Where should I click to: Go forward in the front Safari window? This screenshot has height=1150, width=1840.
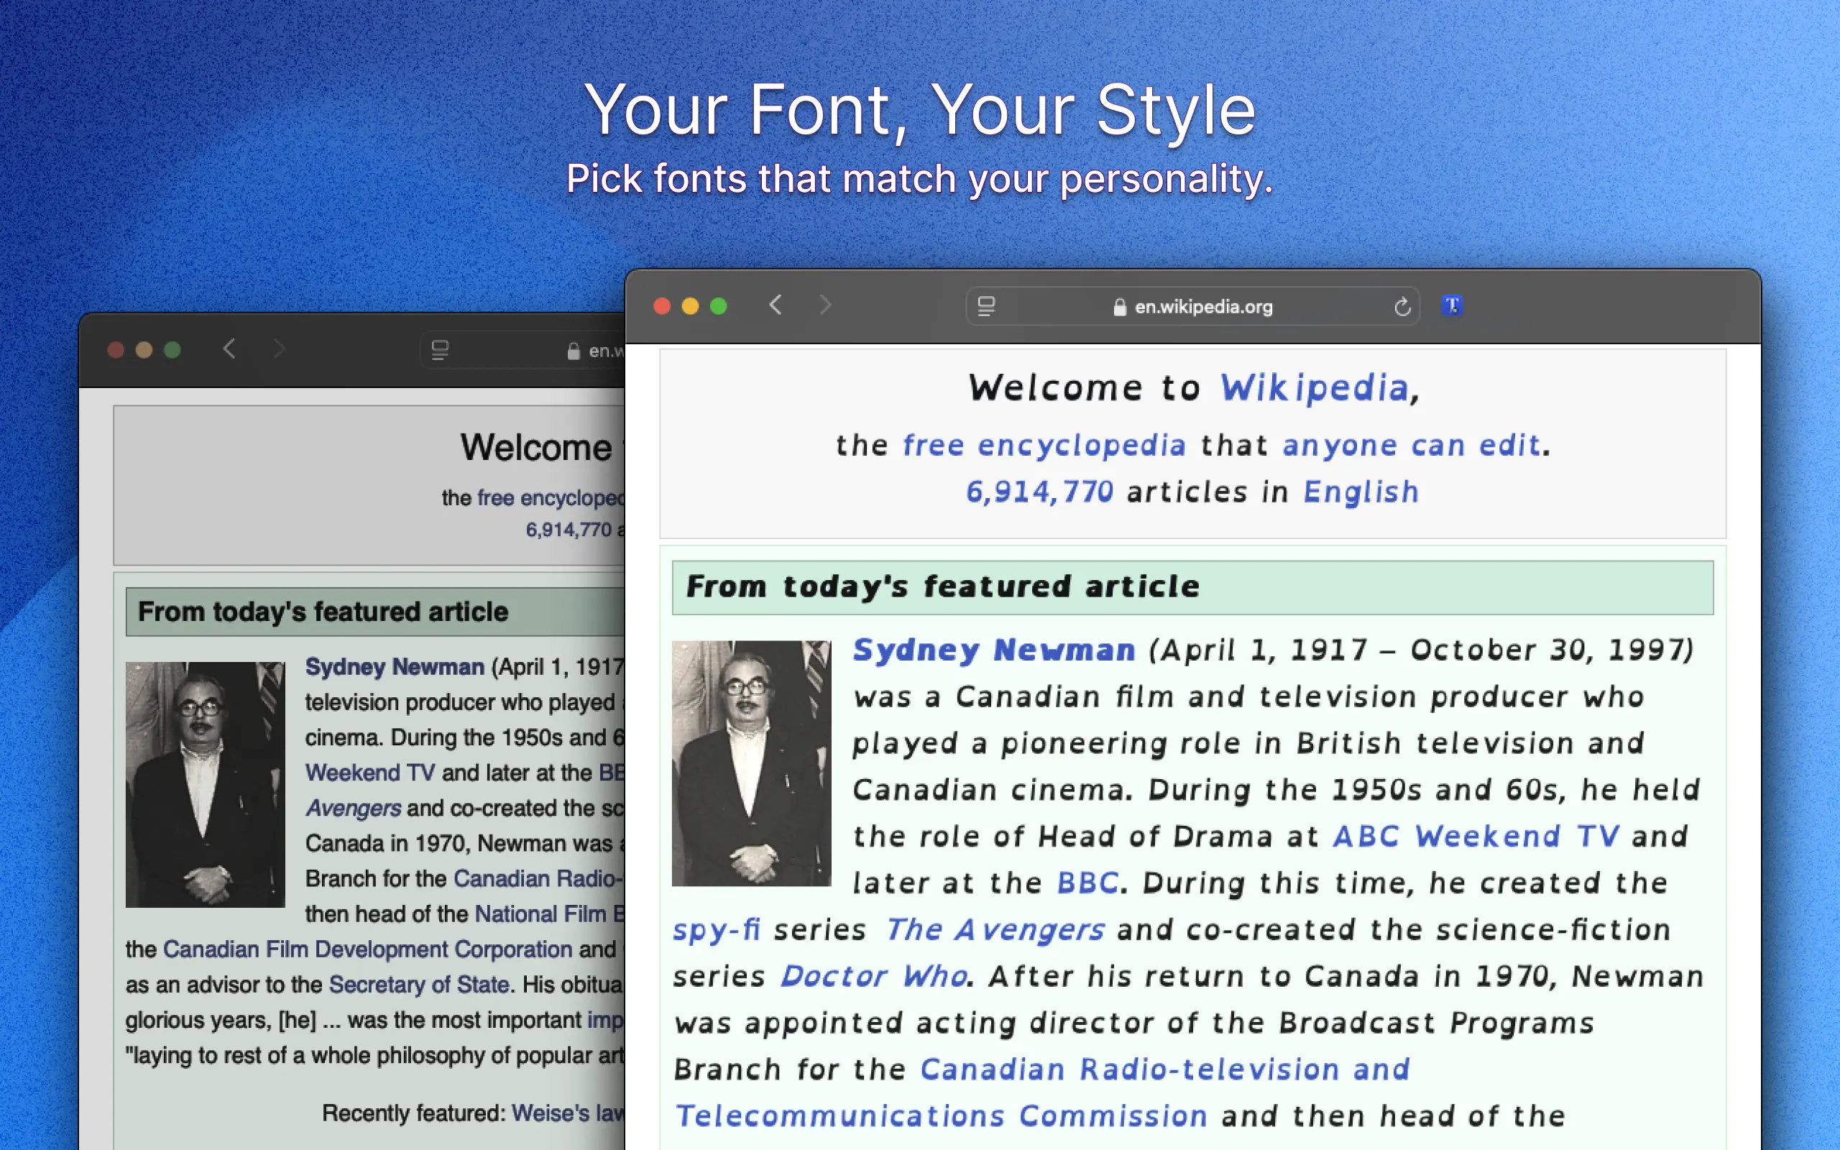click(825, 305)
